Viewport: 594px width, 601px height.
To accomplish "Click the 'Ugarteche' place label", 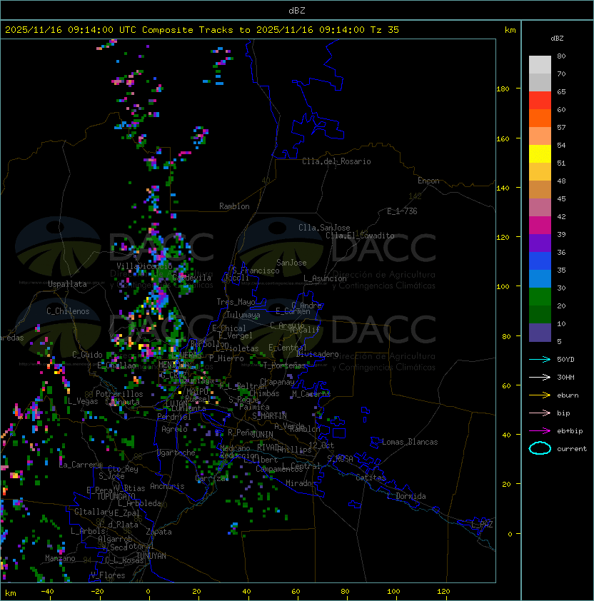I will click(x=176, y=453).
